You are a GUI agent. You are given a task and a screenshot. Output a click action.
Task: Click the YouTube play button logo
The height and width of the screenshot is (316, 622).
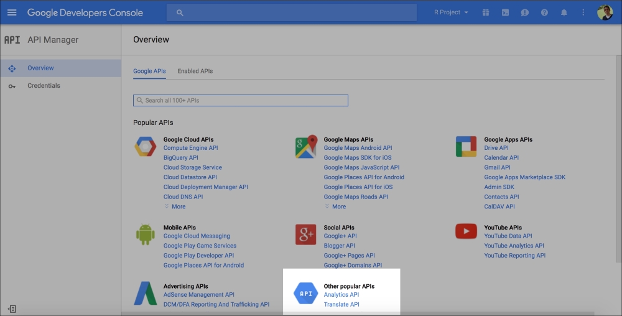click(466, 231)
